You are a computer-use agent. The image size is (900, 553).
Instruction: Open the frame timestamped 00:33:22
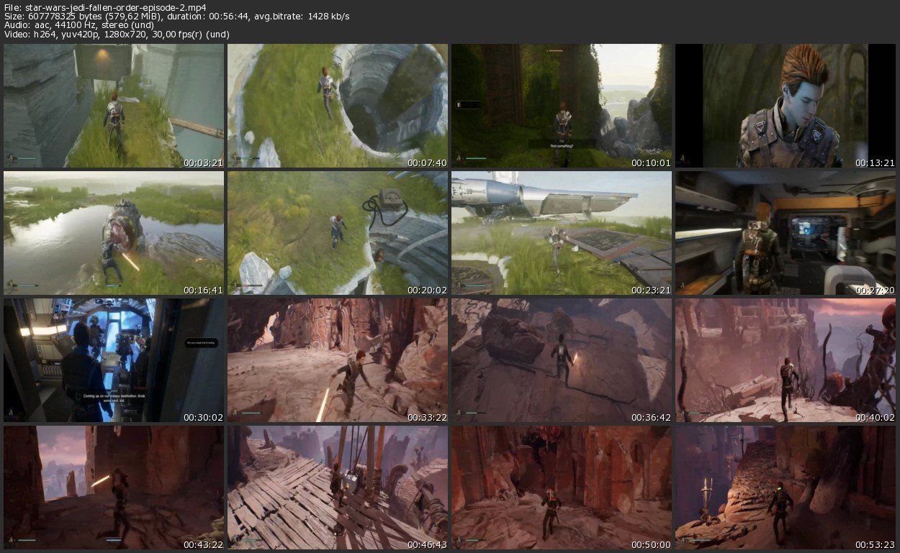point(338,360)
